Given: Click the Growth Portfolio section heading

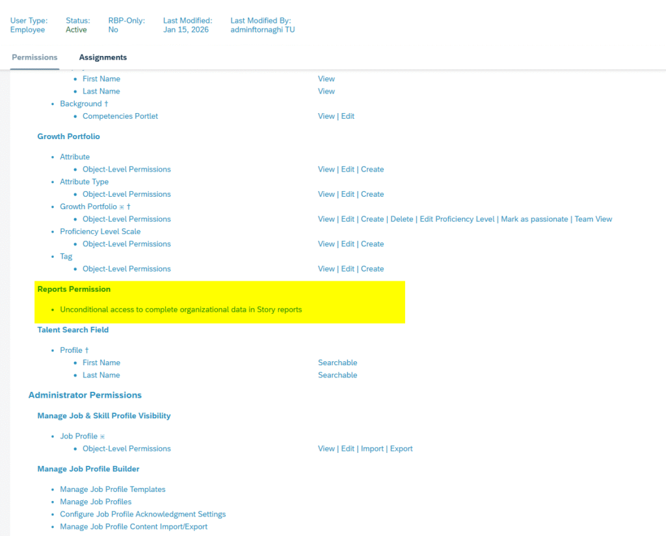Looking at the screenshot, I should [68, 136].
